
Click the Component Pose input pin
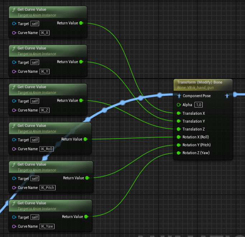(x=179, y=96)
